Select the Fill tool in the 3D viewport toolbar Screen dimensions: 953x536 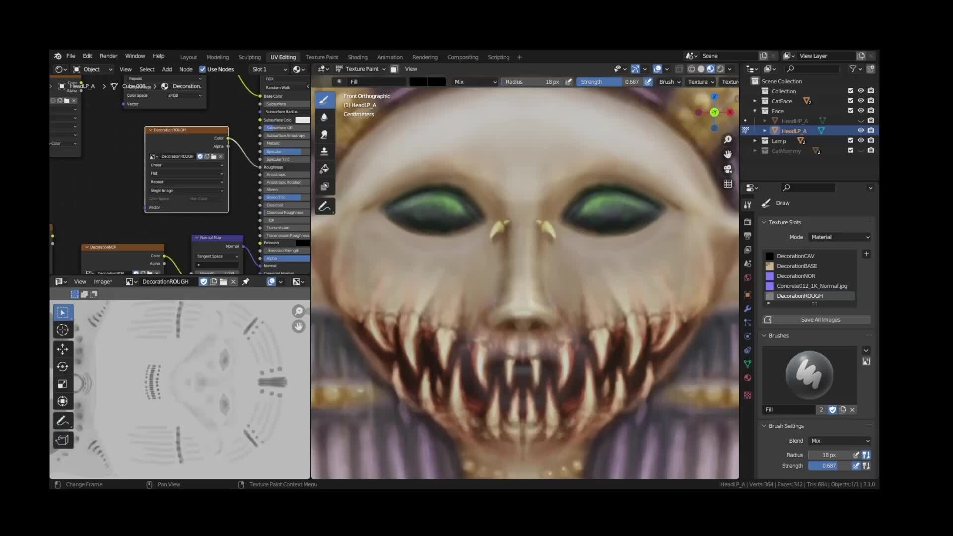point(325,169)
